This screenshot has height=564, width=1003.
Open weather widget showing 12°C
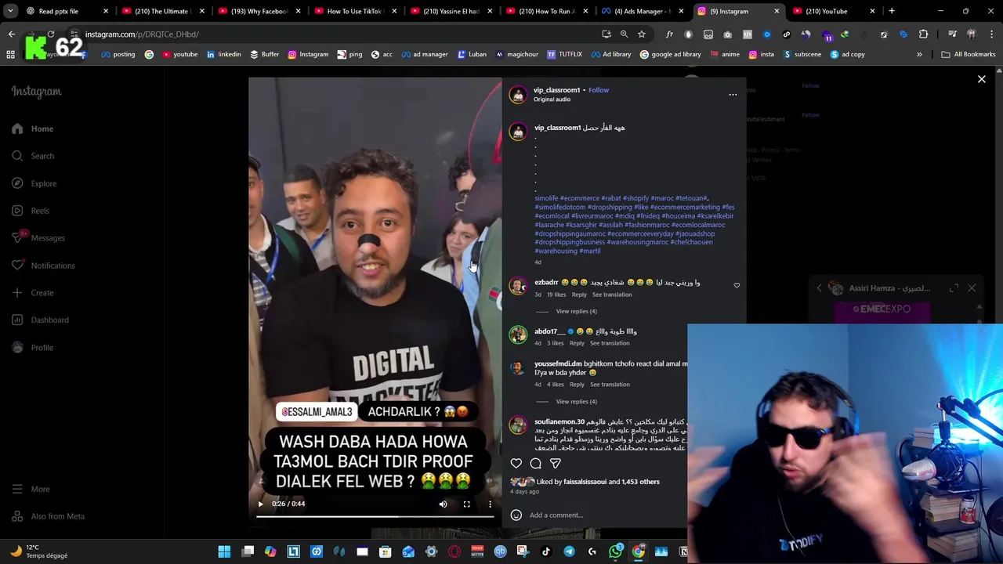pyautogui.click(x=38, y=551)
